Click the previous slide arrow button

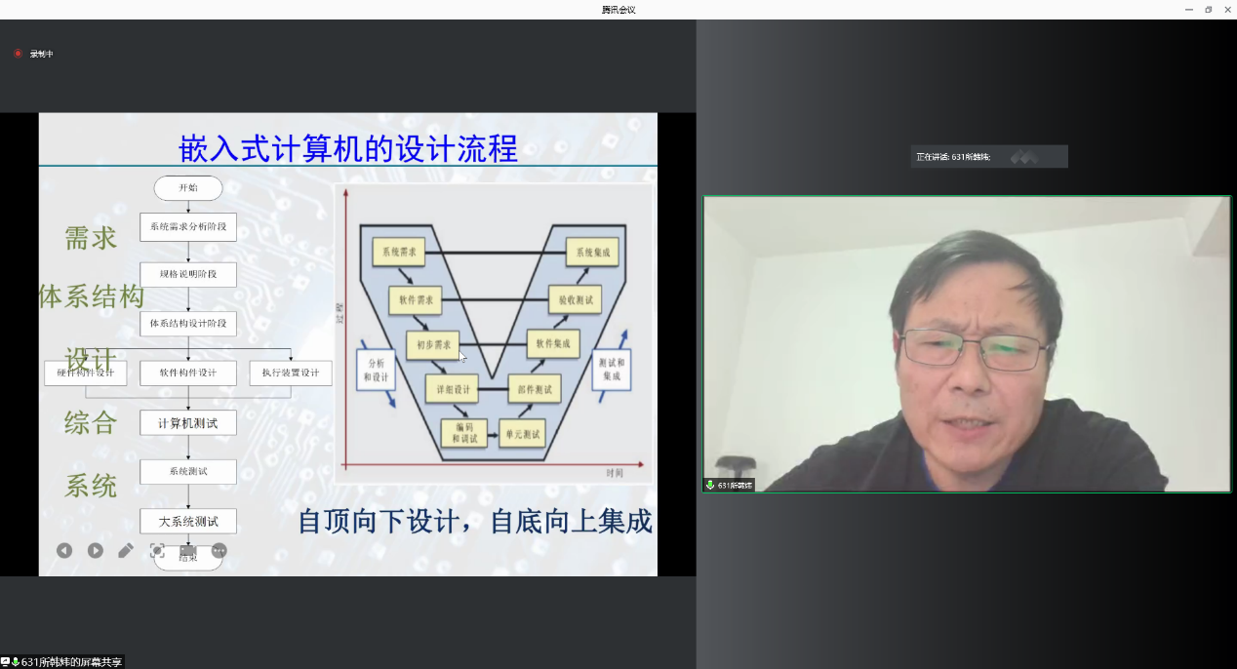click(x=64, y=550)
